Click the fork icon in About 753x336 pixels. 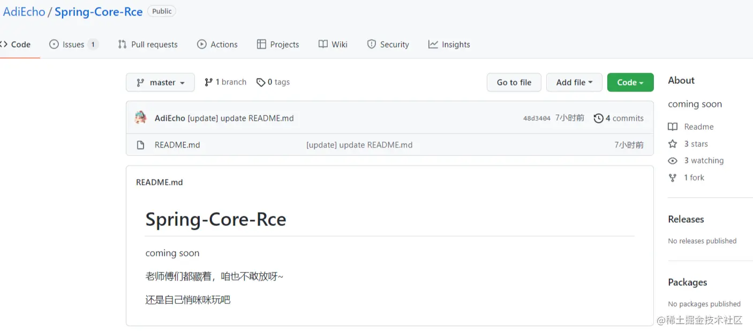coord(673,178)
